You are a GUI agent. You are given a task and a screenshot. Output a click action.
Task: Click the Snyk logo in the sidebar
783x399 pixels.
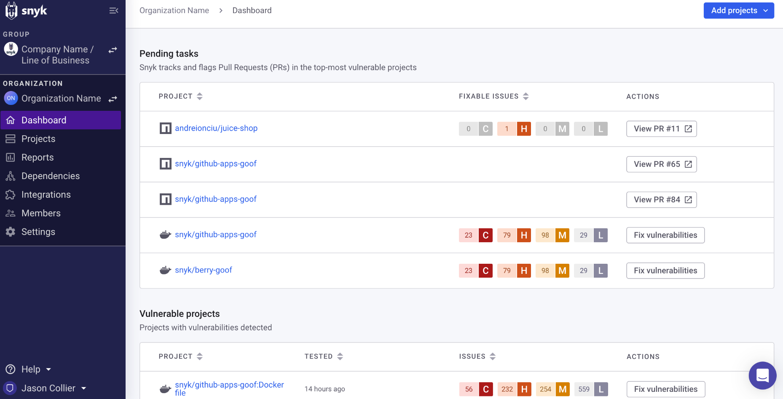pyautogui.click(x=26, y=11)
